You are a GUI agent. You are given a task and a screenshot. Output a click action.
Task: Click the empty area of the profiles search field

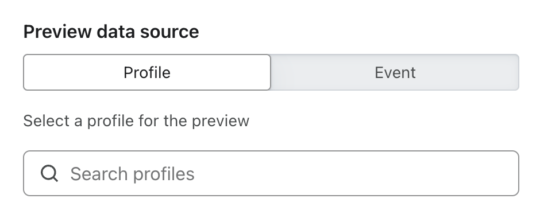[x=354, y=173]
